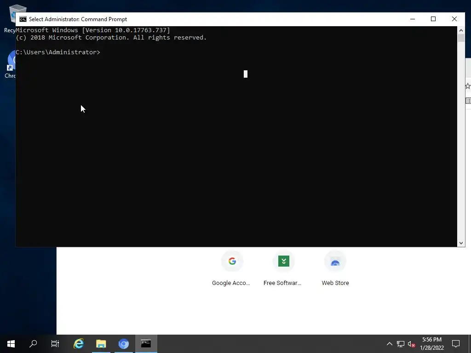Click the console scrollbar up arrow

click(x=461, y=30)
